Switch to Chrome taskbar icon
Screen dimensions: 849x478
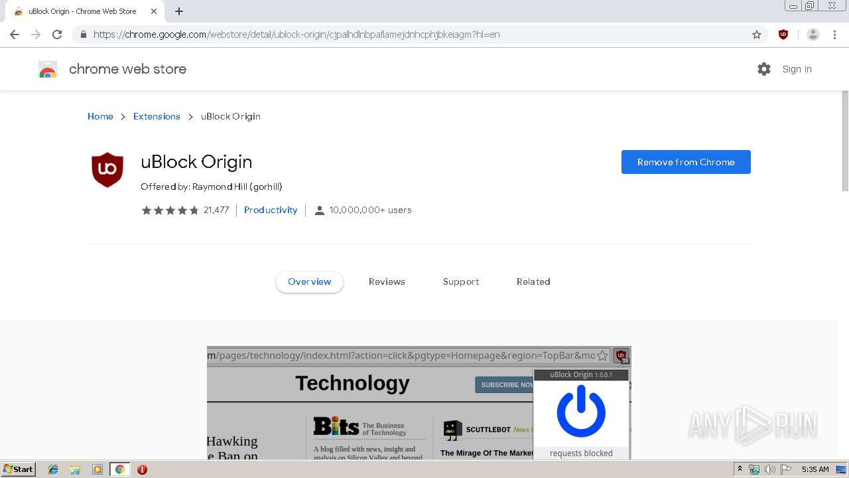click(x=119, y=469)
